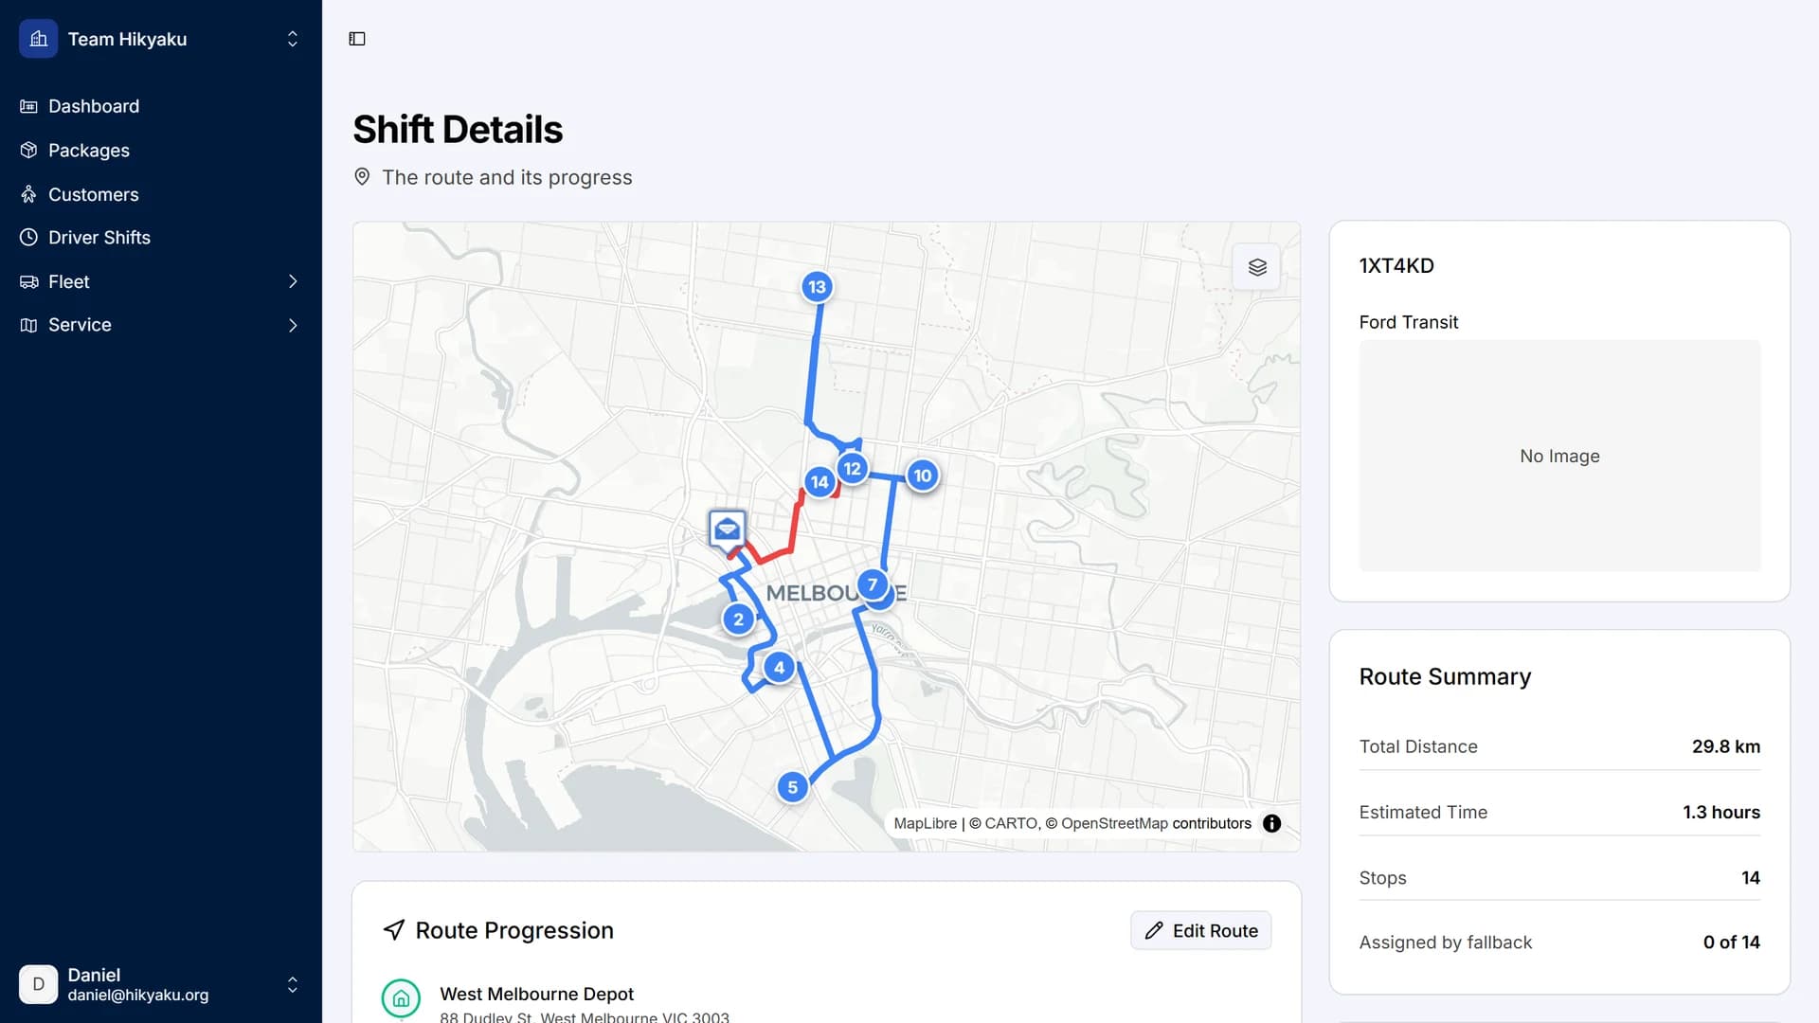
Task: Expand the Fleet submenu chevron
Action: (293, 281)
